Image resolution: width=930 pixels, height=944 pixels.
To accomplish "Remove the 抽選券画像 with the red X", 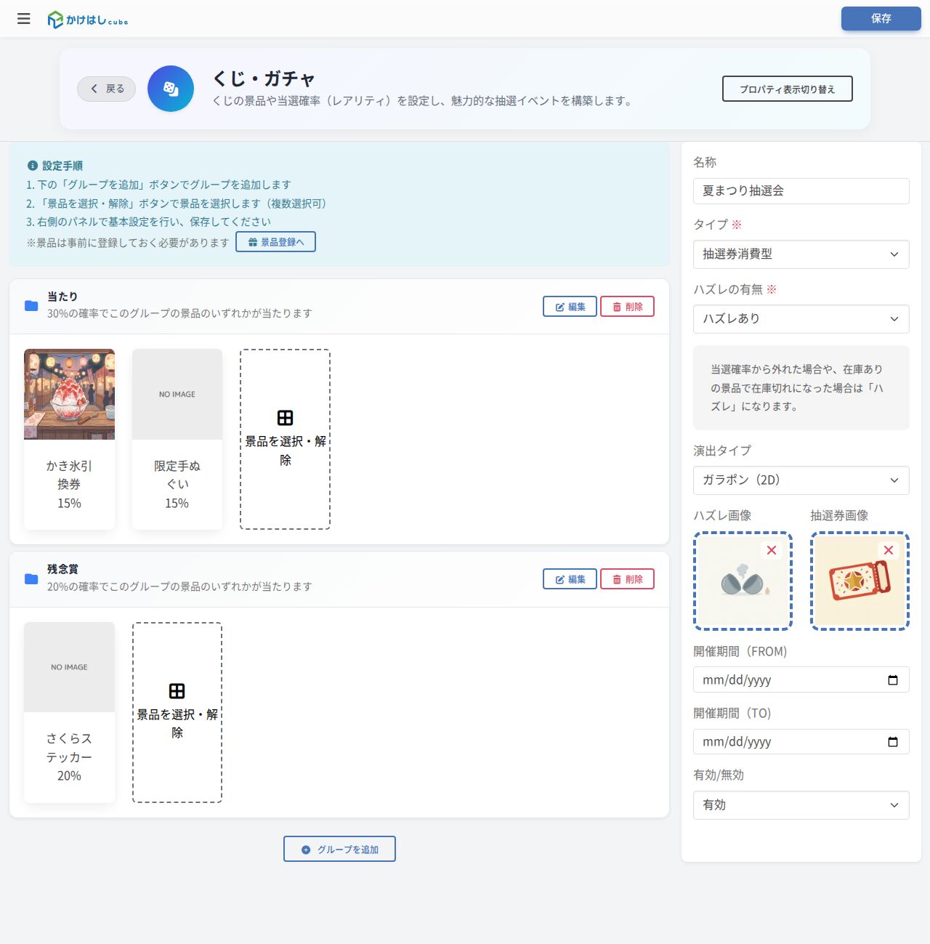I will [889, 550].
